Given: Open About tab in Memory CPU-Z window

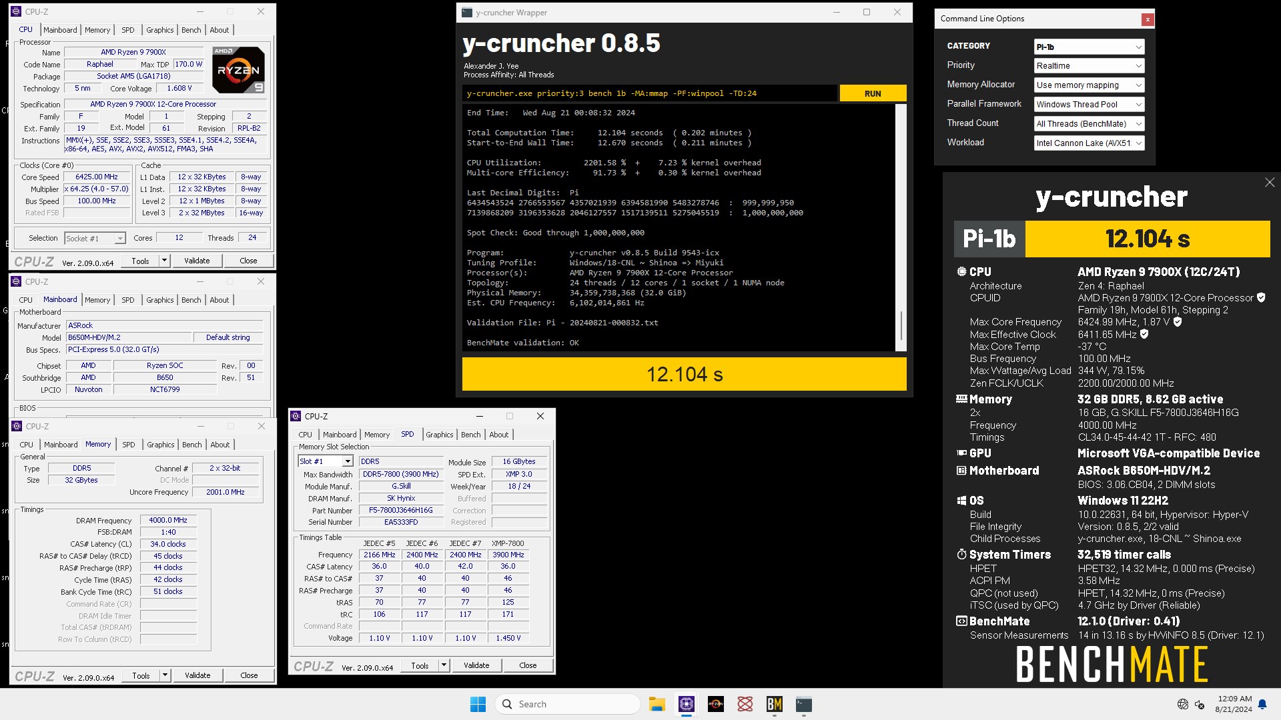Looking at the screenshot, I should 220,445.
